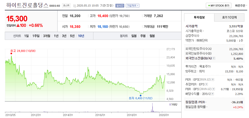The image size is (249, 118).
Task: Click the stock code 000140
Action: click(x=55, y=6)
